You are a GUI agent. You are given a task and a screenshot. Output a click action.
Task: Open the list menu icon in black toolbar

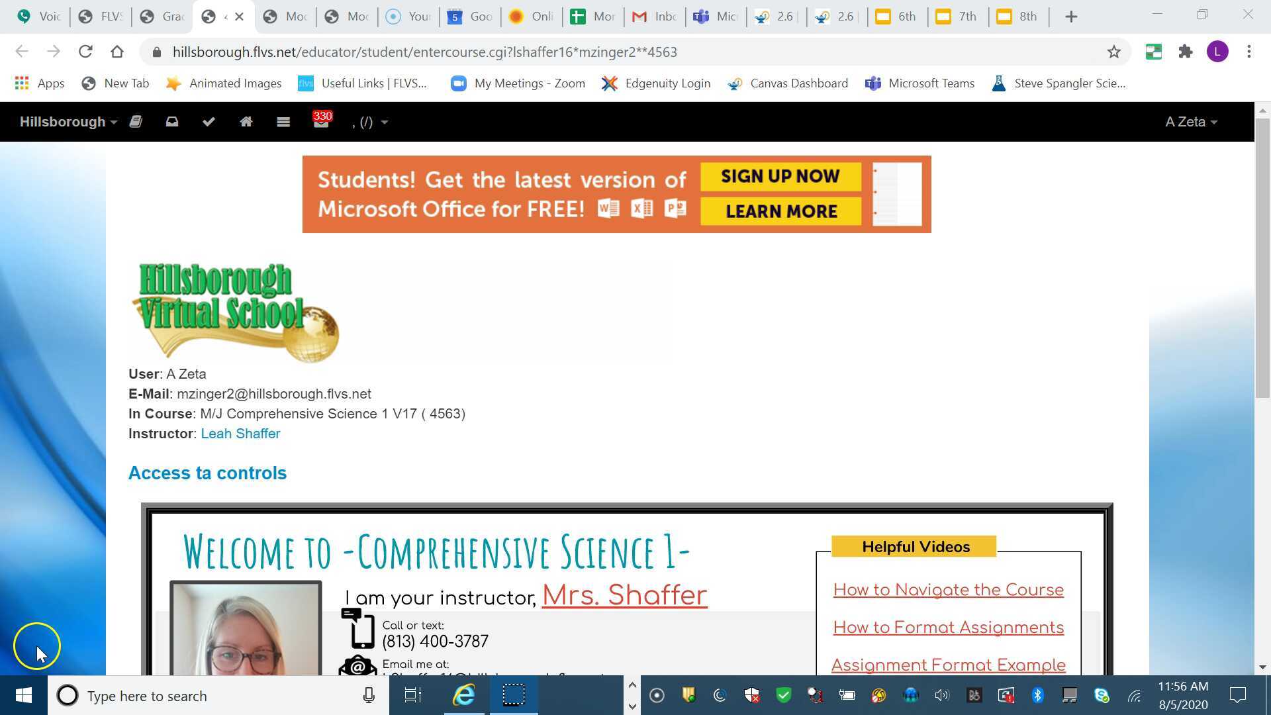tap(283, 122)
